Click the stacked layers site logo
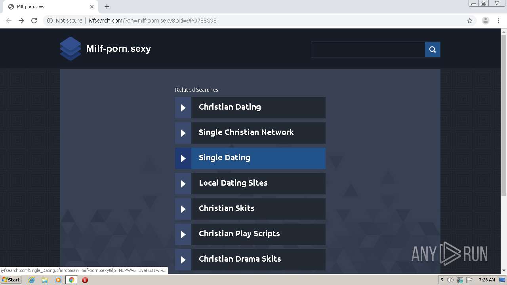 71,49
